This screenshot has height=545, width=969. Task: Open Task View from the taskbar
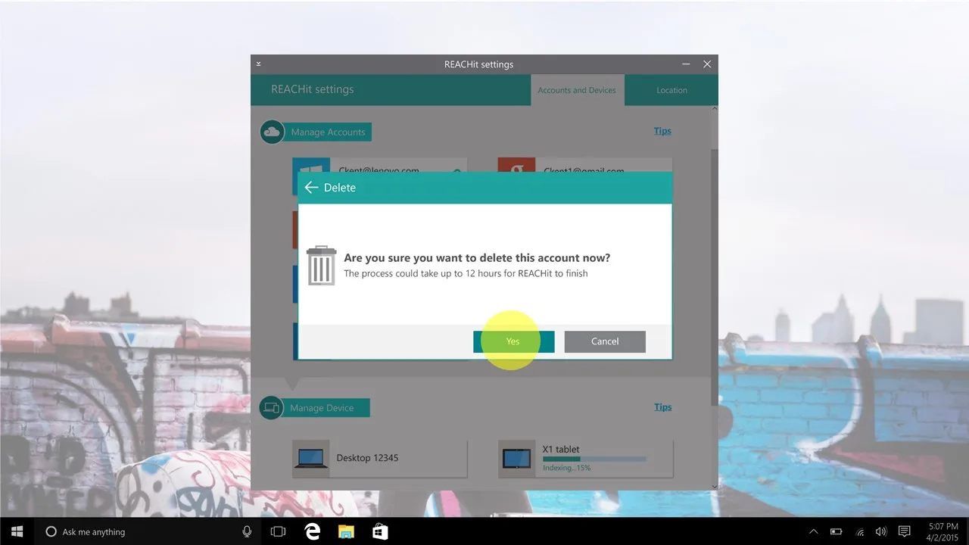278,531
